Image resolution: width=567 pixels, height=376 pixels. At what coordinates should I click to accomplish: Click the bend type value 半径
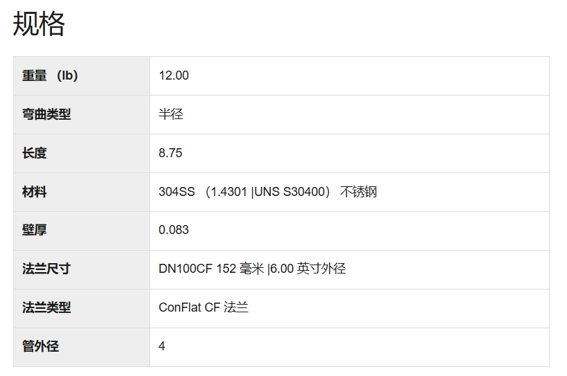[171, 114]
